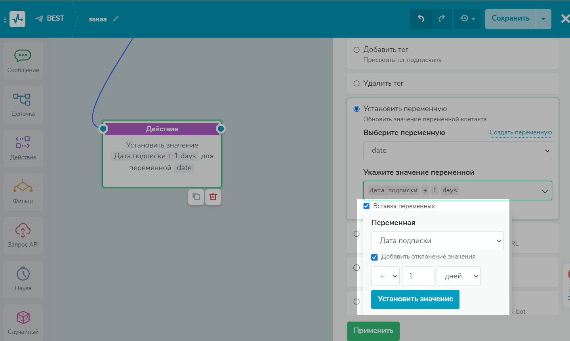The height and width of the screenshot is (341, 570).
Task: Click the redo arrow in header
Action: tap(442, 19)
